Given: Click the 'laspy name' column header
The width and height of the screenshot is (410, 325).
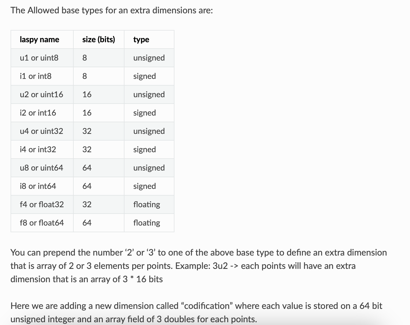Looking at the screenshot, I should click(39, 39).
